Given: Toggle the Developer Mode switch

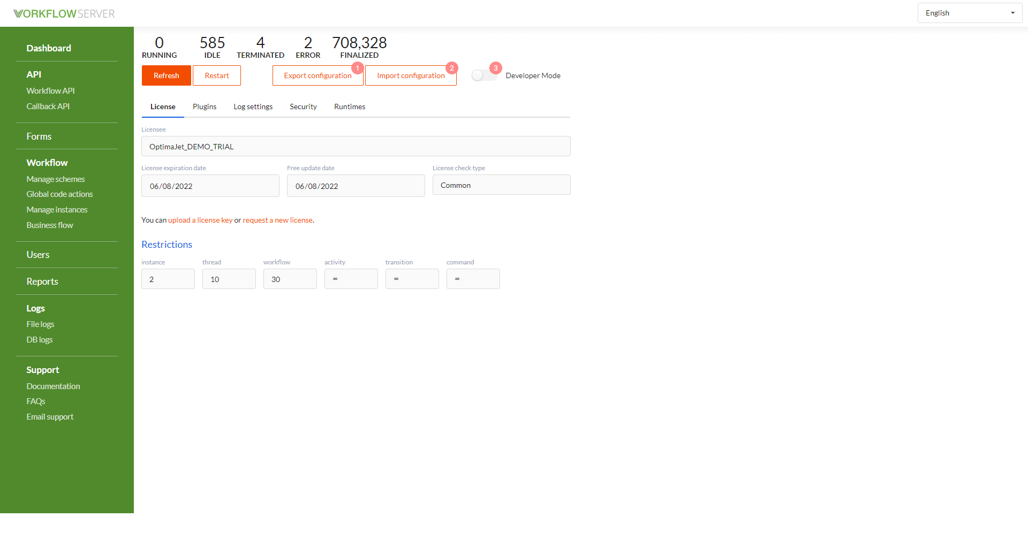Looking at the screenshot, I should [484, 75].
